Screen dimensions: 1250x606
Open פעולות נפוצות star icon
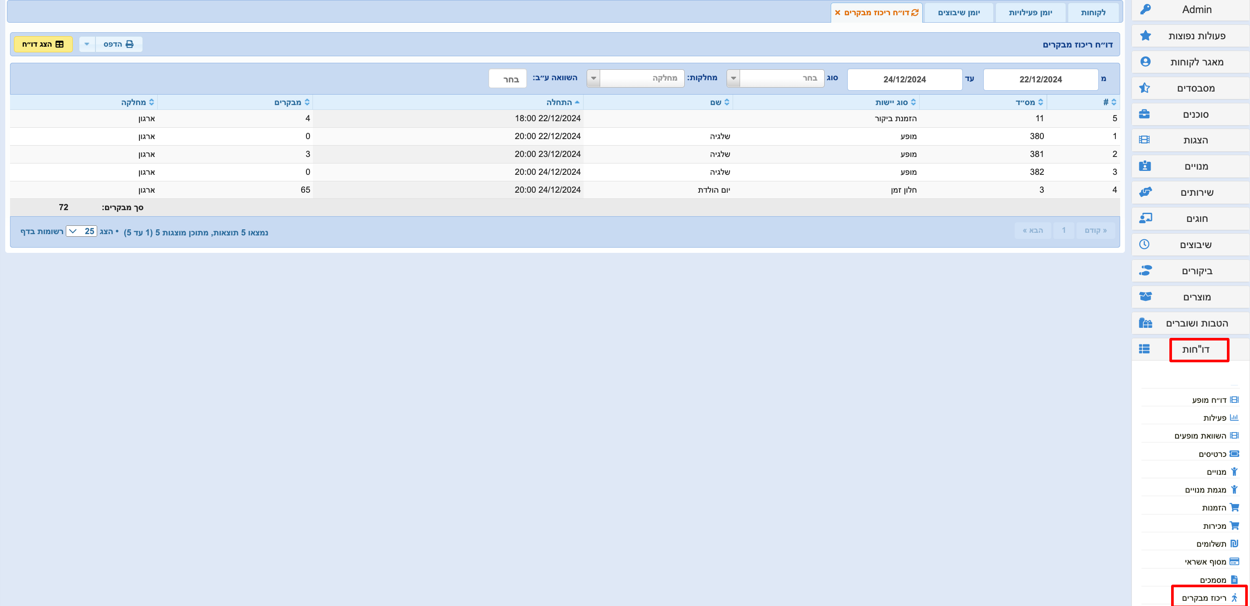coord(1145,35)
